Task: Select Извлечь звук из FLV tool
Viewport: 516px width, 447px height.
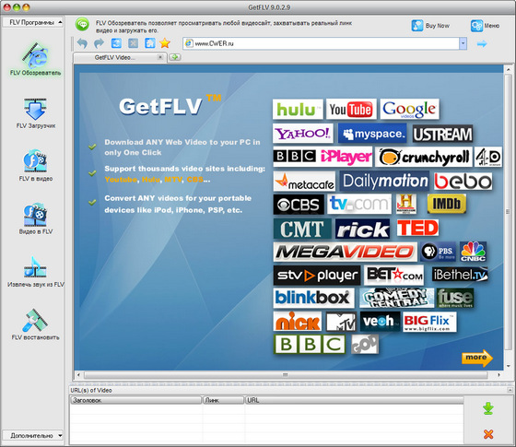Action: 35,272
